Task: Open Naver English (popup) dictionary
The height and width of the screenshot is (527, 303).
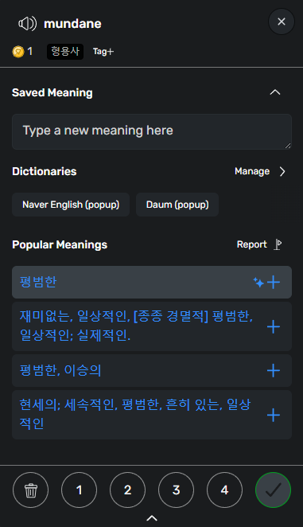Action: point(71,205)
